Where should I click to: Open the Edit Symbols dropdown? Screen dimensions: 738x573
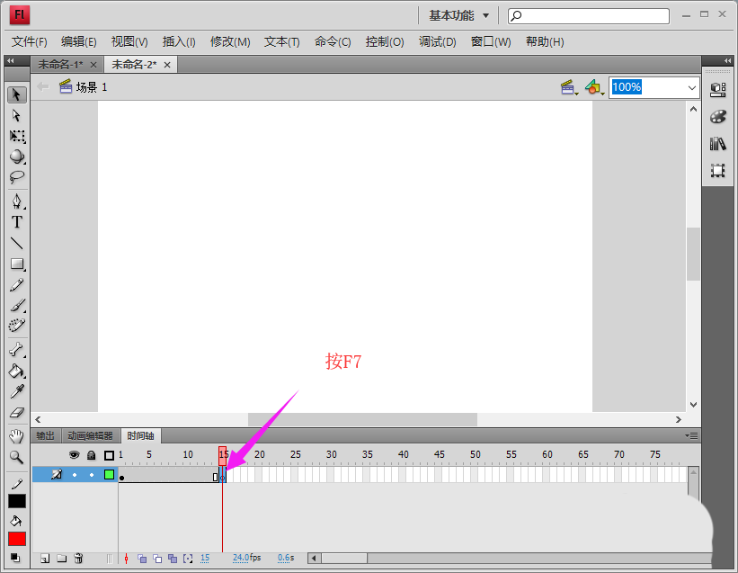tap(594, 87)
